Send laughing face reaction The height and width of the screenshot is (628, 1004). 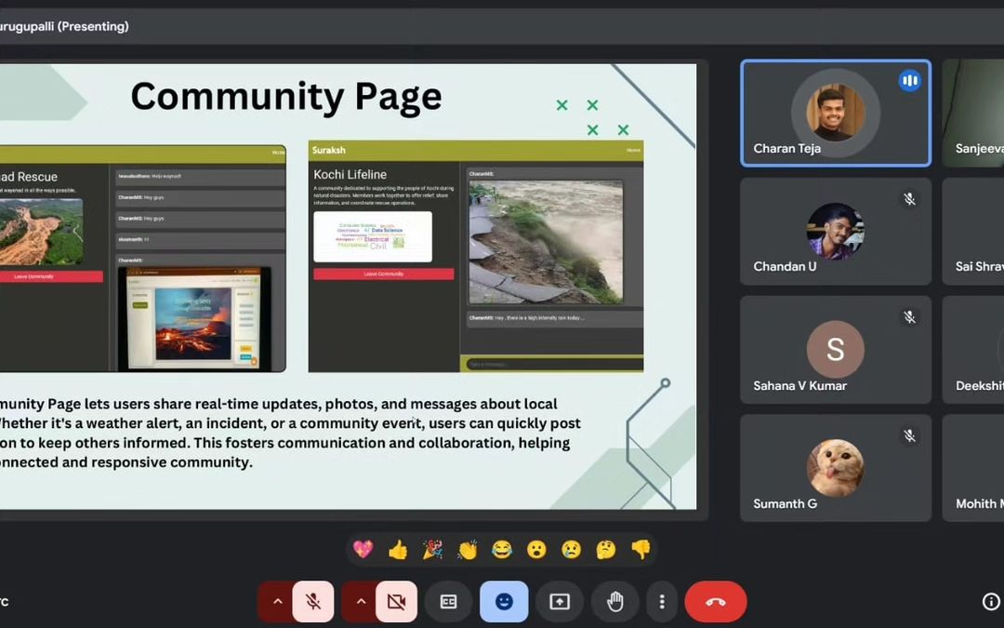502,550
